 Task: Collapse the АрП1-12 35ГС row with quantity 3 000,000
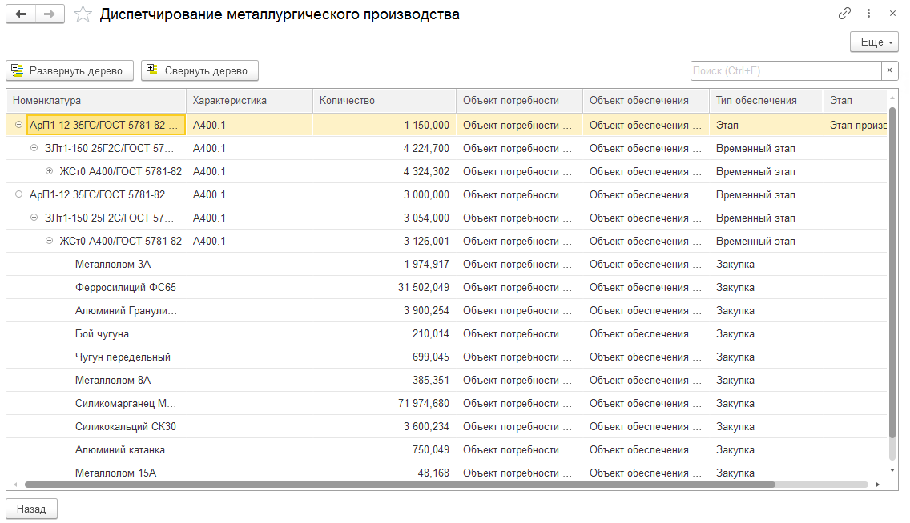point(18,194)
